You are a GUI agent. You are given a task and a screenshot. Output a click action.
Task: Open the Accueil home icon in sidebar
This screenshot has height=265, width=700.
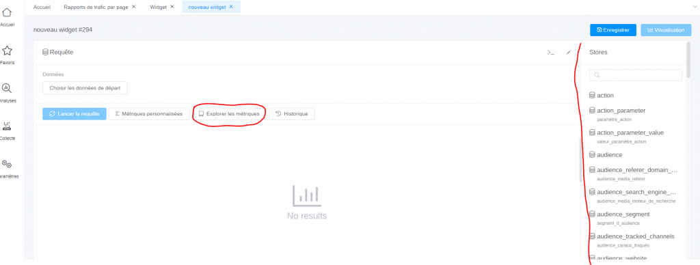pyautogui.click(x=7, y=13)
